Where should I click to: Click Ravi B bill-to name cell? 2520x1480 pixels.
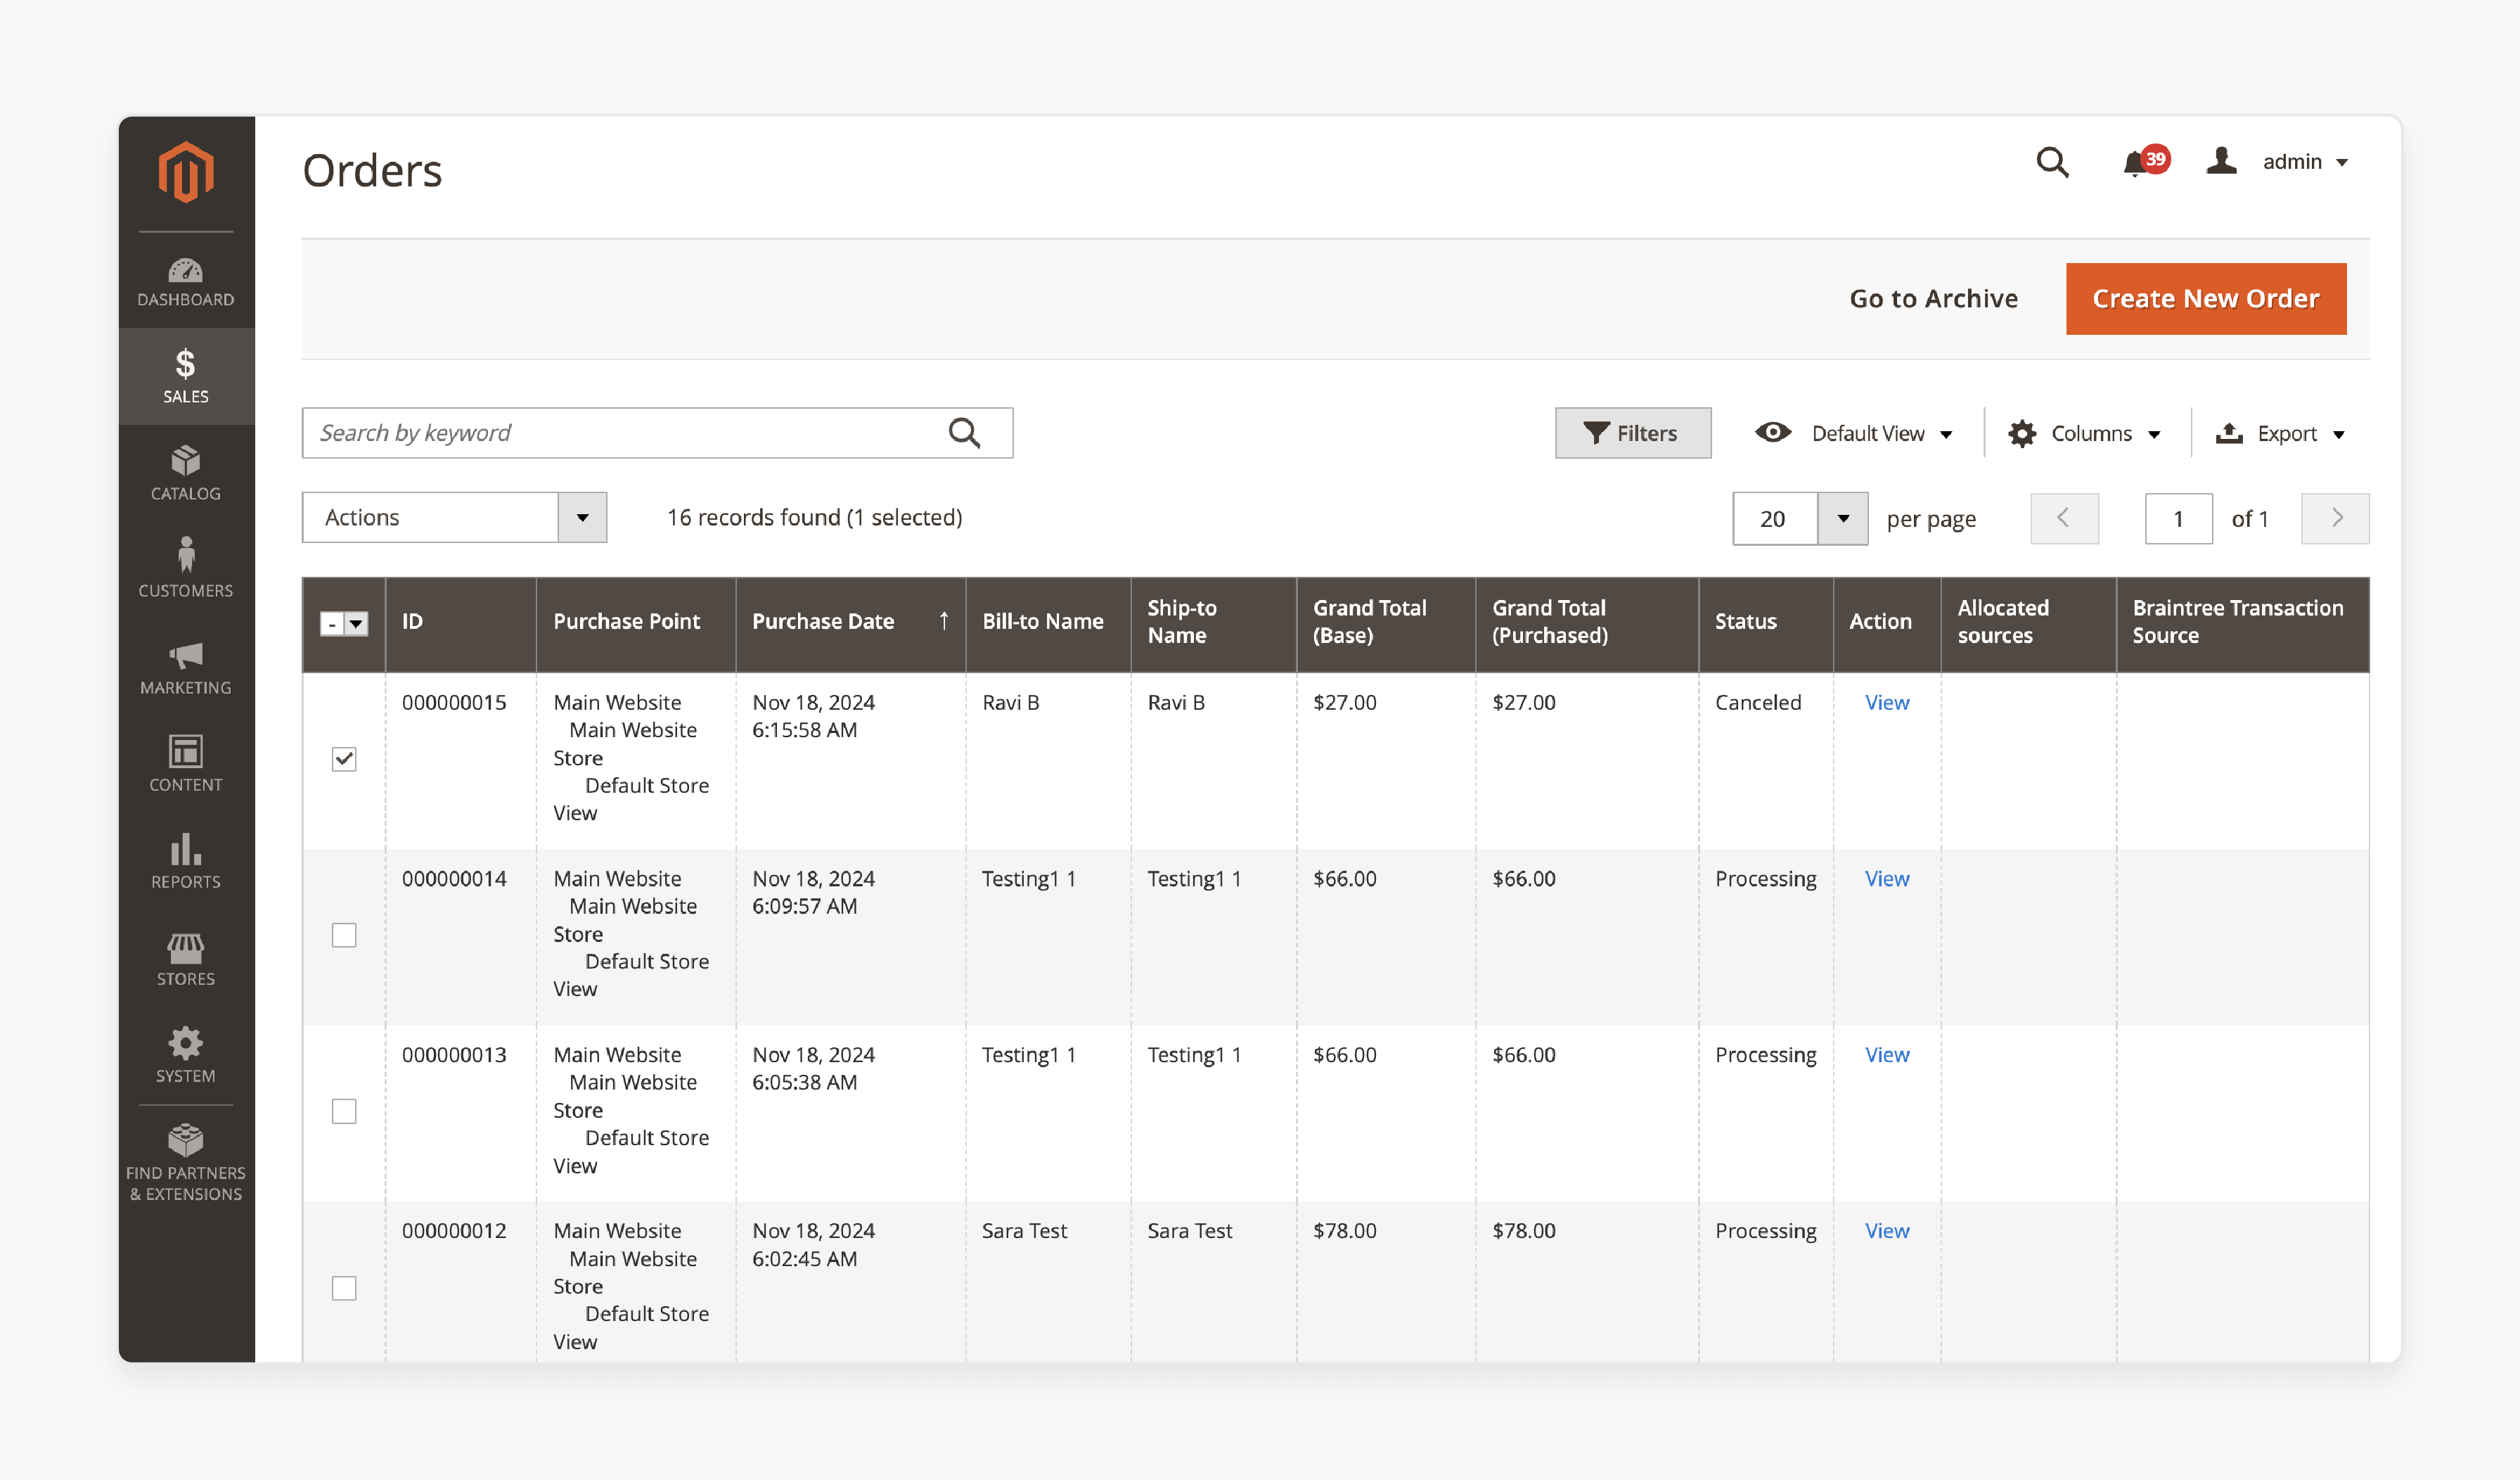tap(1010, 703)
